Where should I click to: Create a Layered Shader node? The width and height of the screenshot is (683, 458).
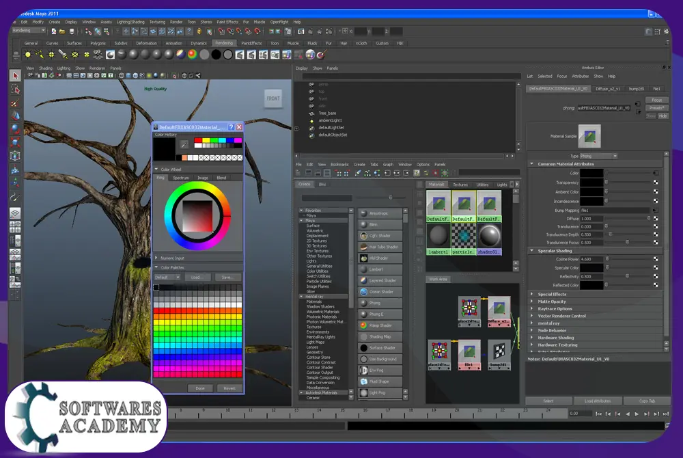coord(380,281)
